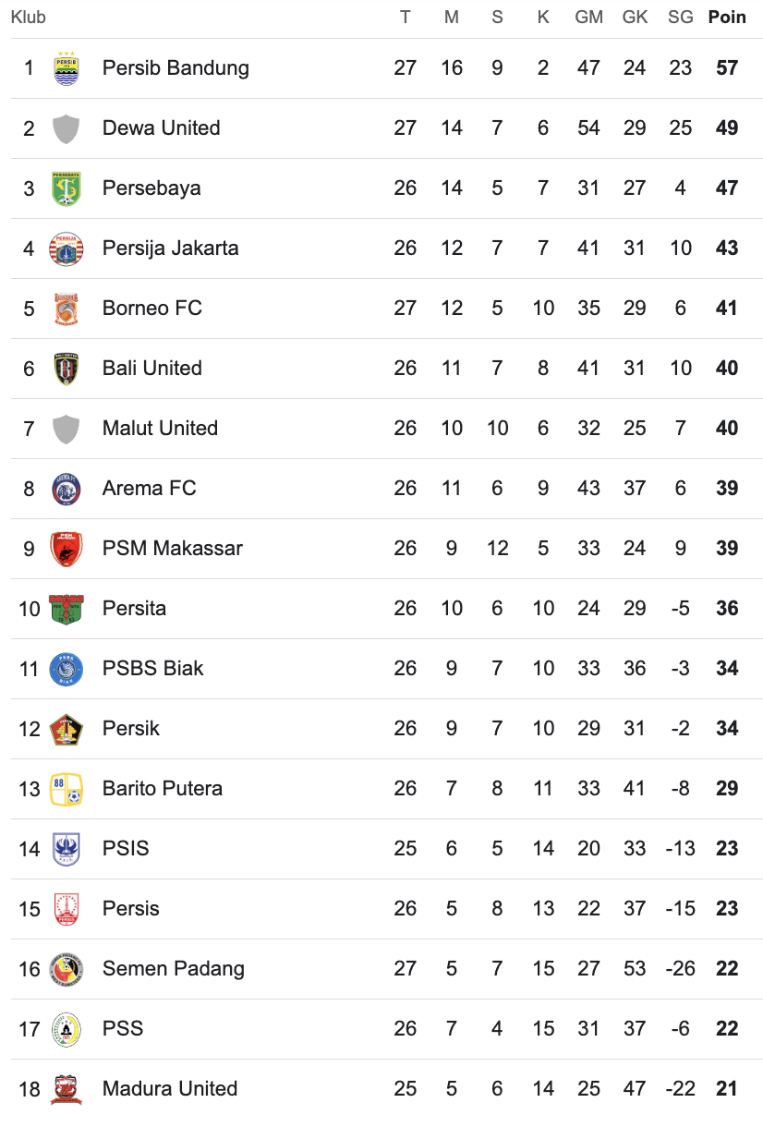Click the Arema FC logo

pyautogui.click(x=66, y=489)
